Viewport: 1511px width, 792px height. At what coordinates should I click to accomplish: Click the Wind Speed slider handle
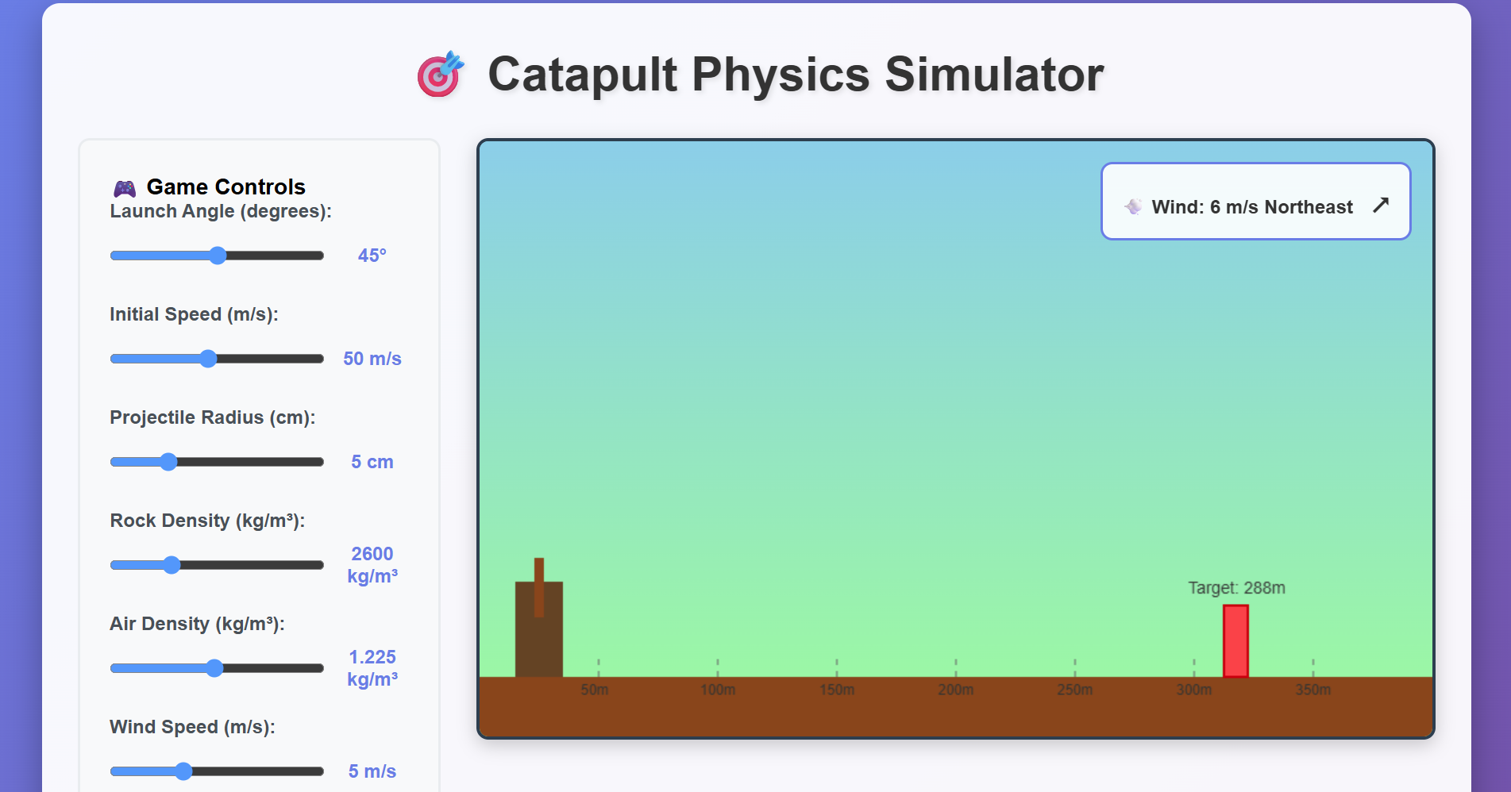[183, 771]
